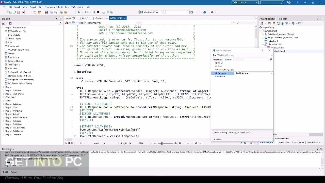Image resolution: width=325 pixels, height=183 pixels.
Task: Switch to the uFrmMain editor tab
Action: coord(99,18)
